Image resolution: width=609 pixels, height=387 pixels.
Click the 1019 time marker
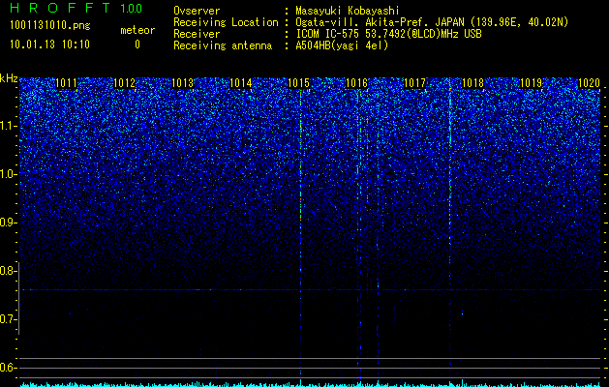531,83
